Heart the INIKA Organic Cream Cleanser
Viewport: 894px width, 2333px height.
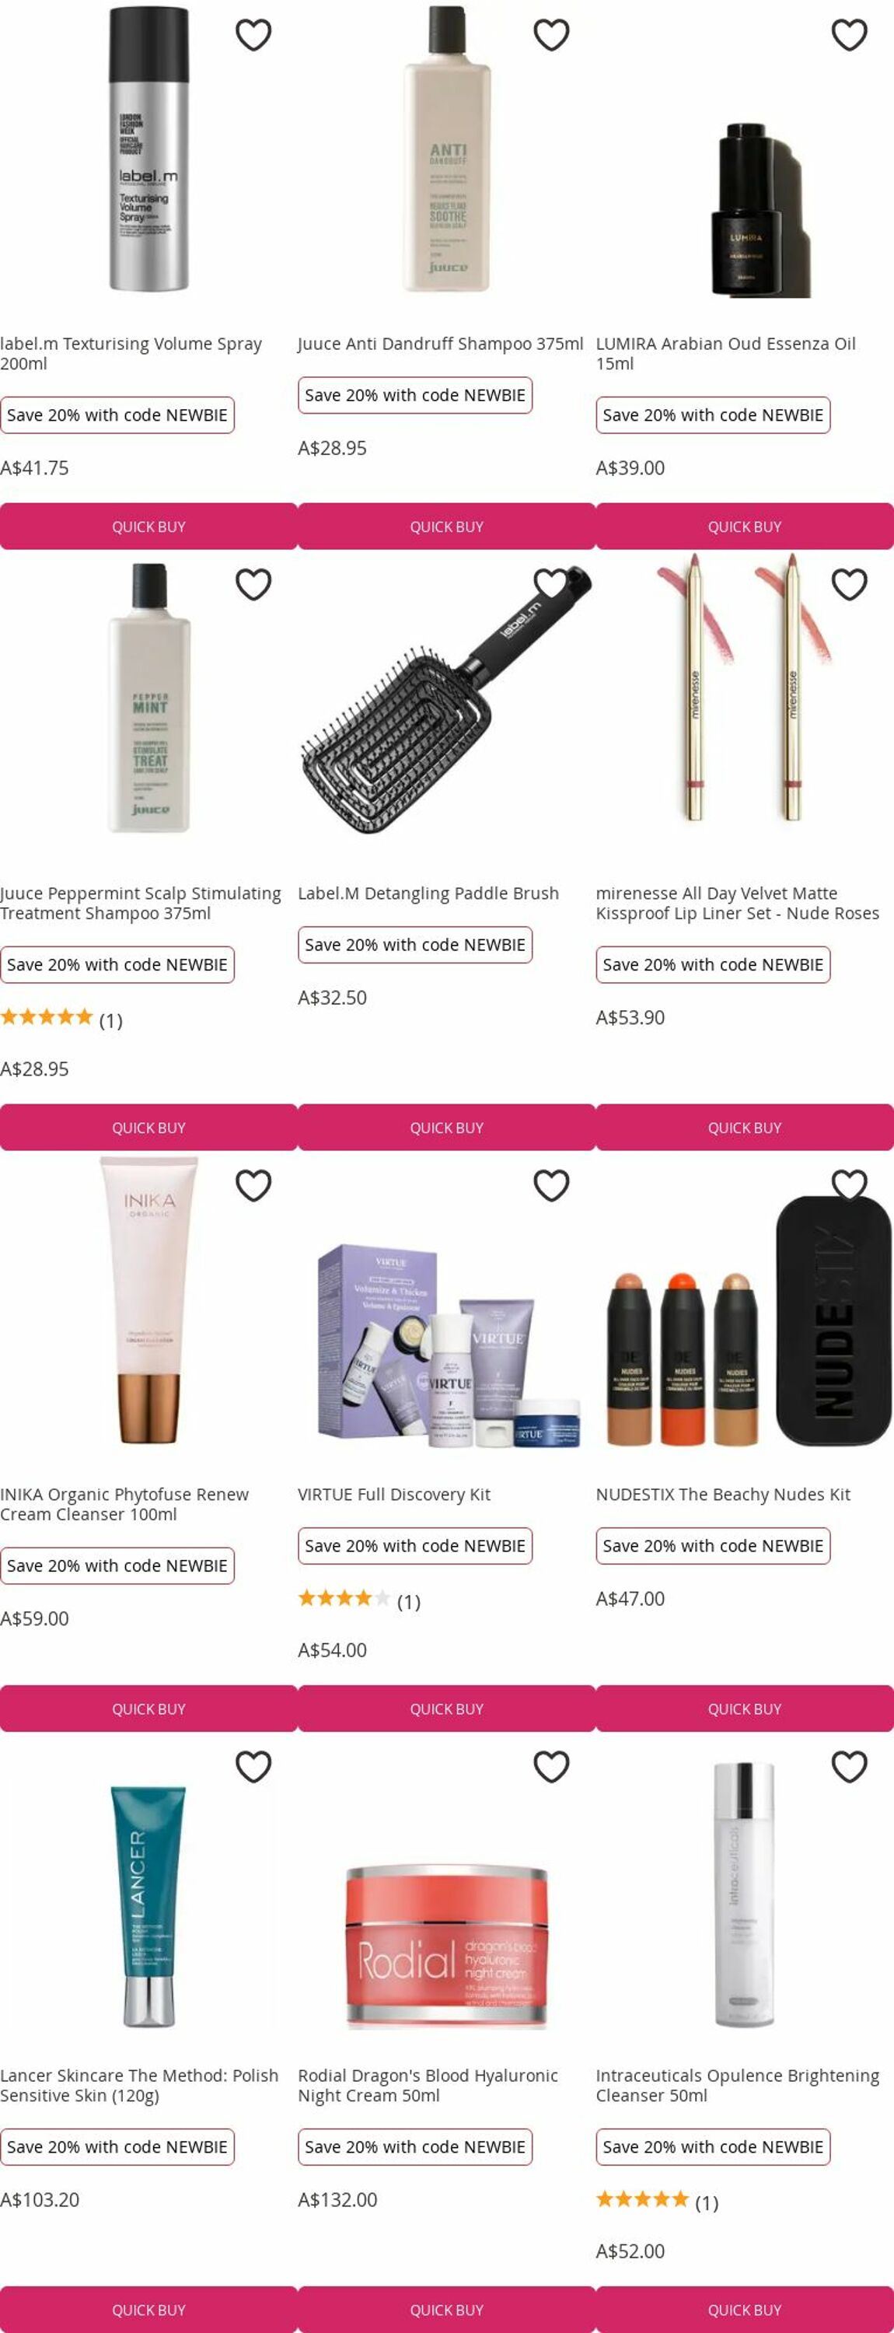(253, 1184)
